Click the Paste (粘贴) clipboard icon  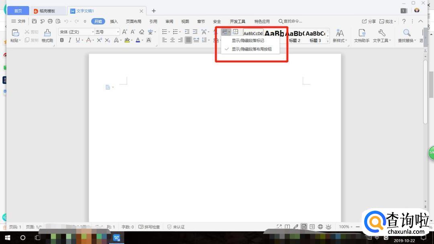tap(15, 33)
